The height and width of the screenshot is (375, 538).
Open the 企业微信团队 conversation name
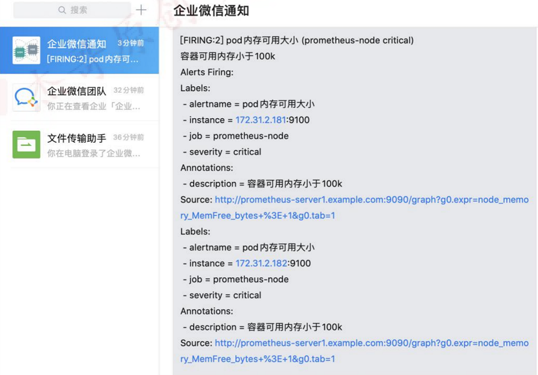77,91
